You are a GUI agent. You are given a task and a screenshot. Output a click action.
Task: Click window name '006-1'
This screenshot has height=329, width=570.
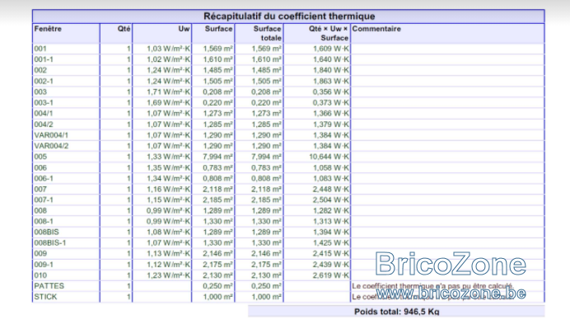point(44,178)
